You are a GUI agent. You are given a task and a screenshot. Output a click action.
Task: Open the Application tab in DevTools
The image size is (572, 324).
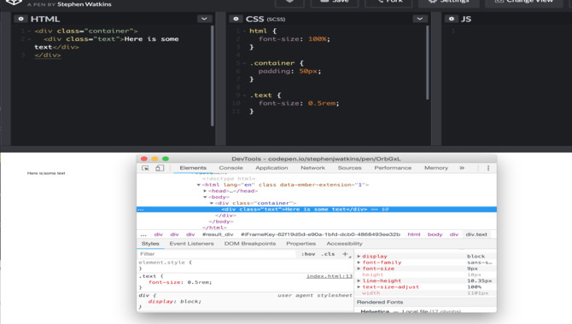pos(271,168)
